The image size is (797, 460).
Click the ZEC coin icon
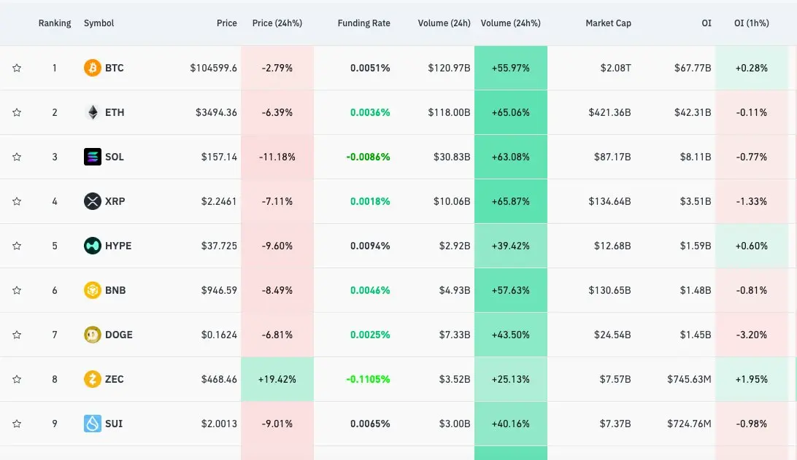(x=93, y=379)
